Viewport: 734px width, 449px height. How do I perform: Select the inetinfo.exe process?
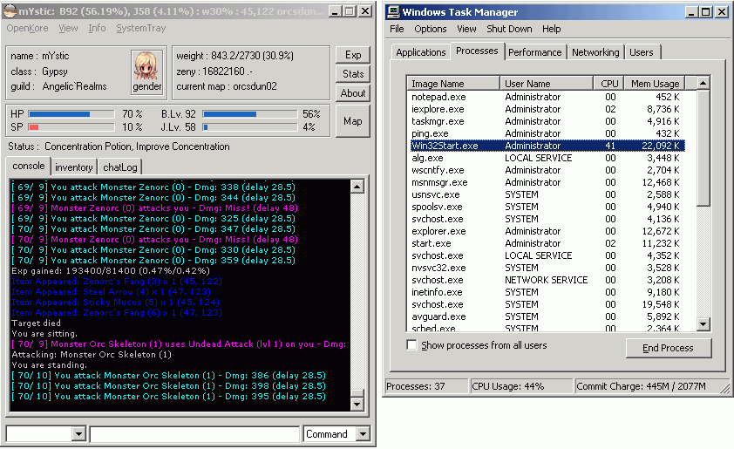click(437, 292)
